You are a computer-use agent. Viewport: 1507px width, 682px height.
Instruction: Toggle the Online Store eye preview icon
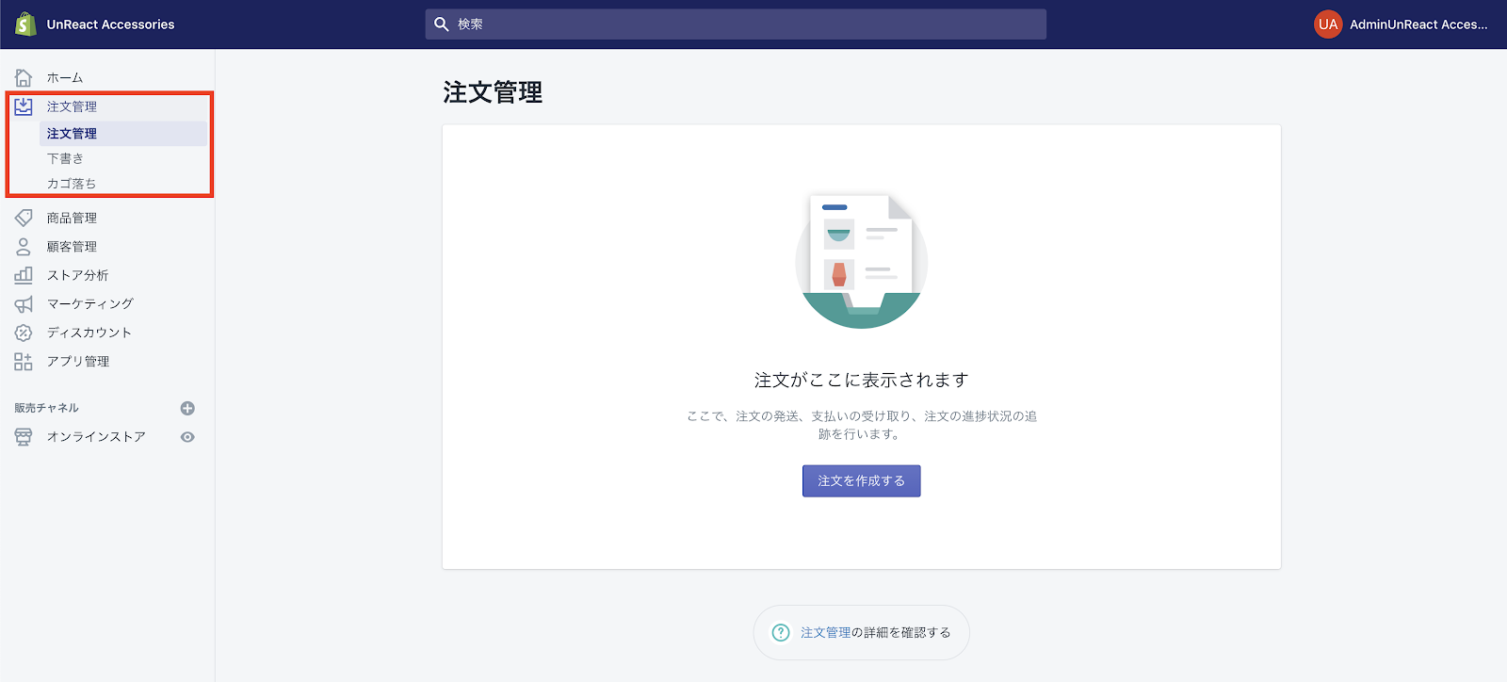tap(187, 437)
